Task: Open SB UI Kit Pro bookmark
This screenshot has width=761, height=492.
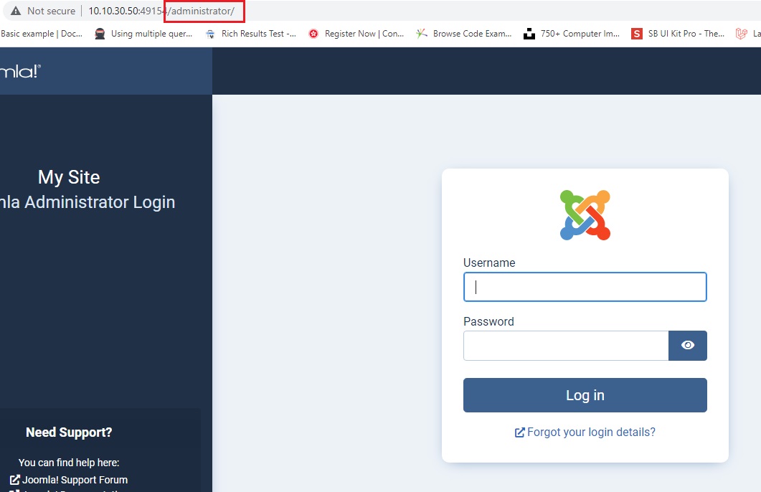Action: (678, 34)
